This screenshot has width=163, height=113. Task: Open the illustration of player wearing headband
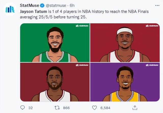(125, 42)
